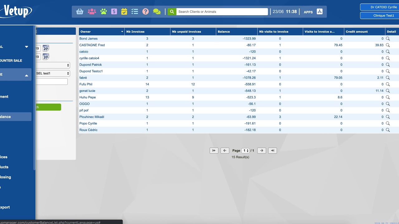The width and height of the screenshot is (399, 224).
Task: Open the green paw animals icon
Action: tap(103, 12)
